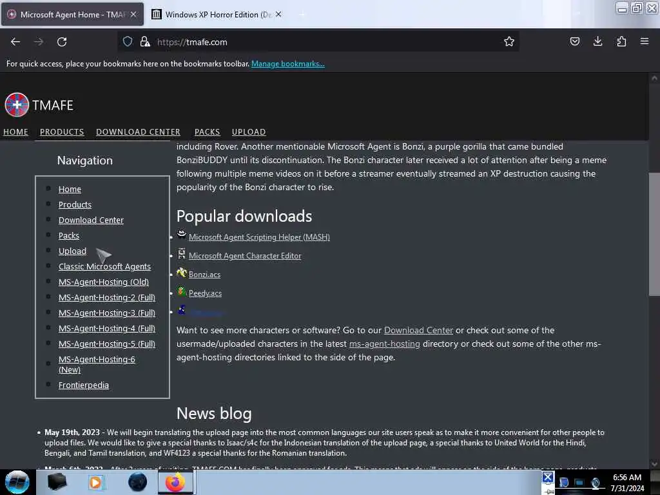Viewport: 660px width, 495px height.
Task: Click the wizard Merlin icon in Popular downloads
Action: click(181, 309)
